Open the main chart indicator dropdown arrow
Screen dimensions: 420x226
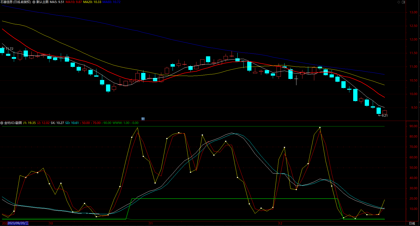[x=34, y=2]
